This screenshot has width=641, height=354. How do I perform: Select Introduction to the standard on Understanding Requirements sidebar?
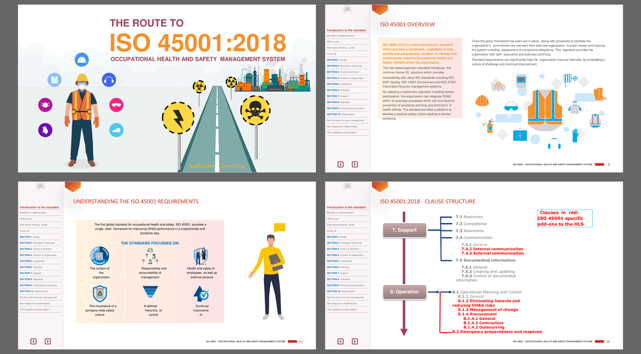[39, 207]
